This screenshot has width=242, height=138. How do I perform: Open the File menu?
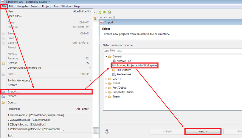(4, 6)
